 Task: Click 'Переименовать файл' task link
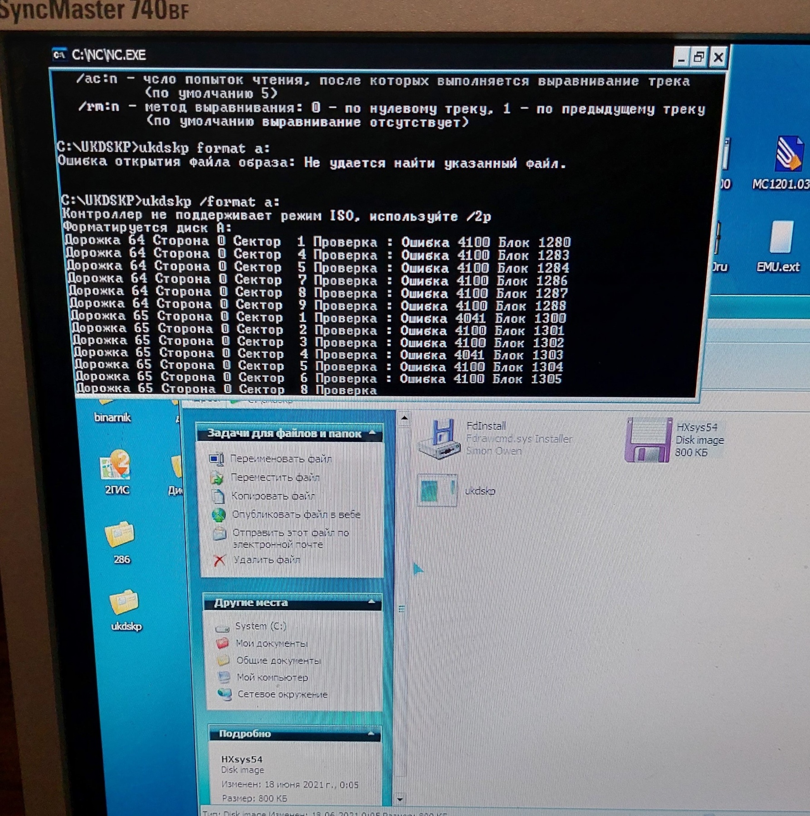281,459
